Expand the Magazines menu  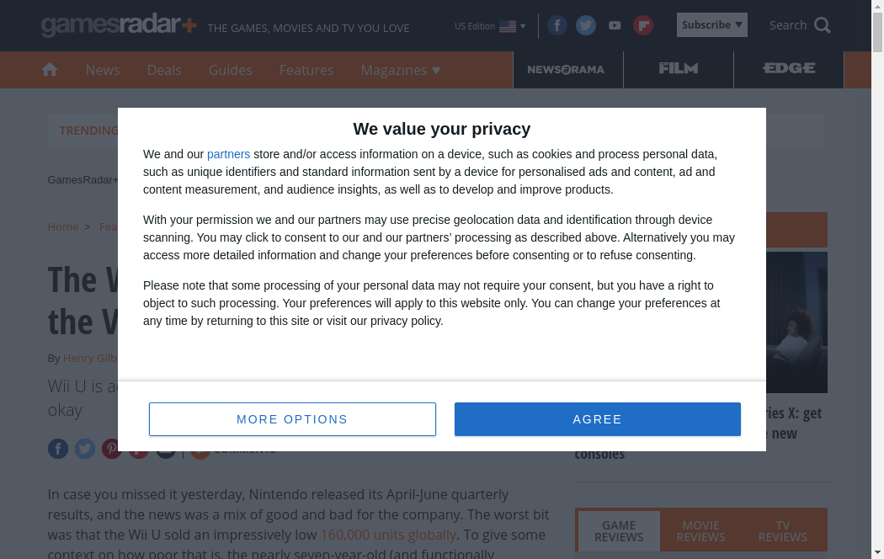(x=401, y=70)
